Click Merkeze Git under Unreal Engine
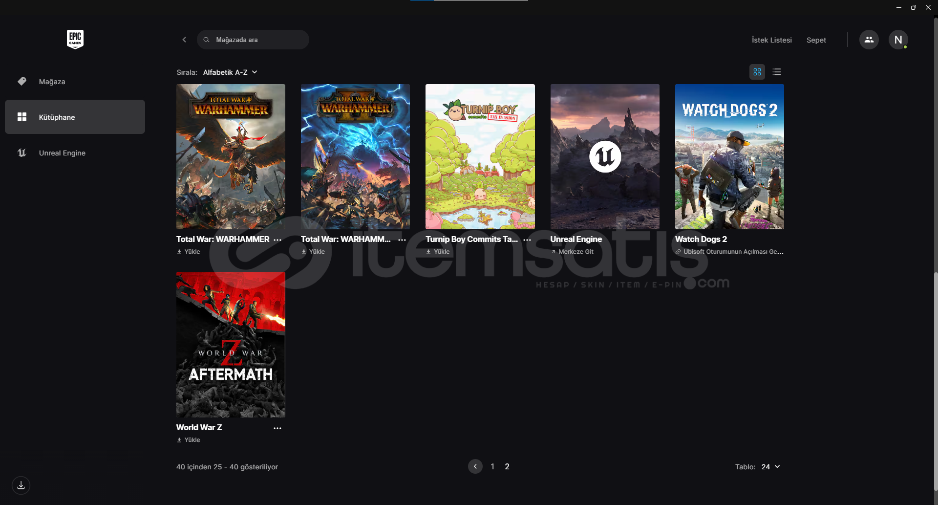This screenshot has height=505, width=938. (572, 252)
